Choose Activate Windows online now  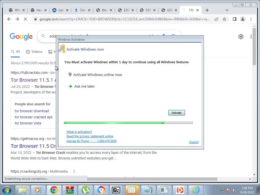(97, 75)
